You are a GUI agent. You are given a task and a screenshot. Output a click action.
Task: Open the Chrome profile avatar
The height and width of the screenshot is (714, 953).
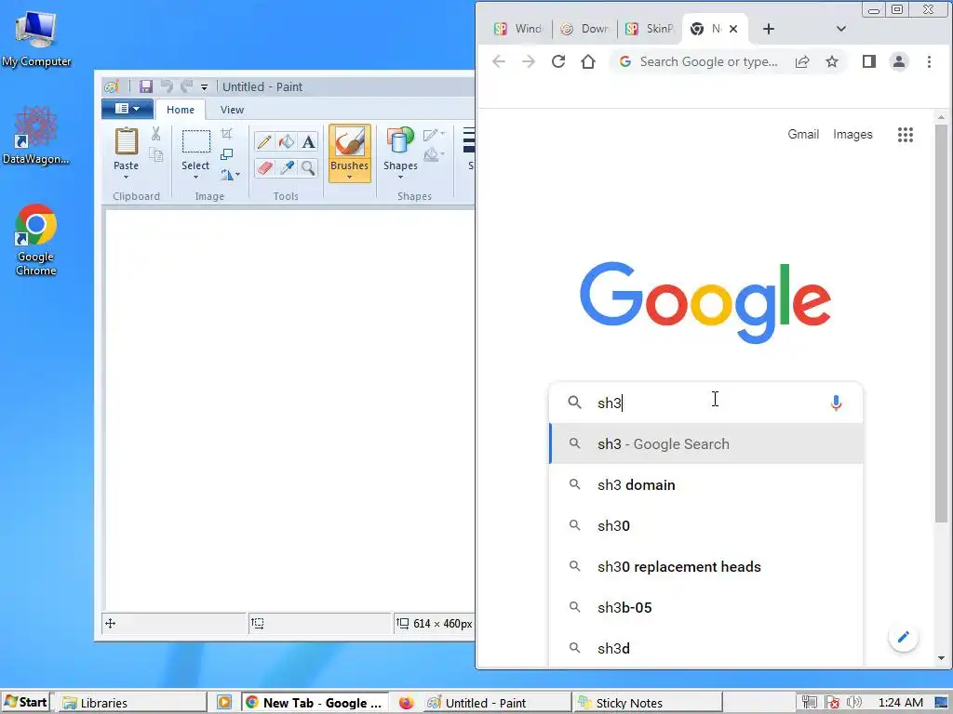pyautogui.click(x=899, y=61)
